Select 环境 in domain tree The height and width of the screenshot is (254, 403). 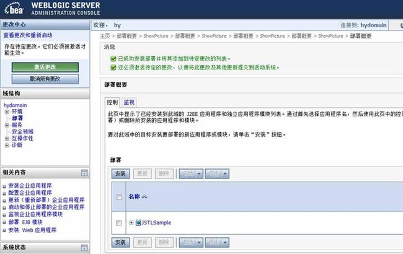[x=17, y=112]
